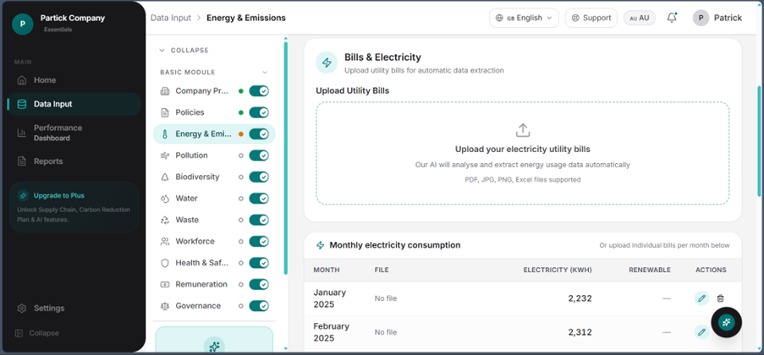This screenshot has height=355, width=764.
Task: Click the main page vertical scrollbar
Action: (759, 141)
